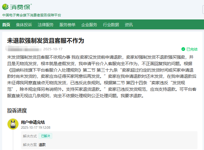Click the 已完结 status label
This screenshot has height=150, width=204.
point(192,49)
